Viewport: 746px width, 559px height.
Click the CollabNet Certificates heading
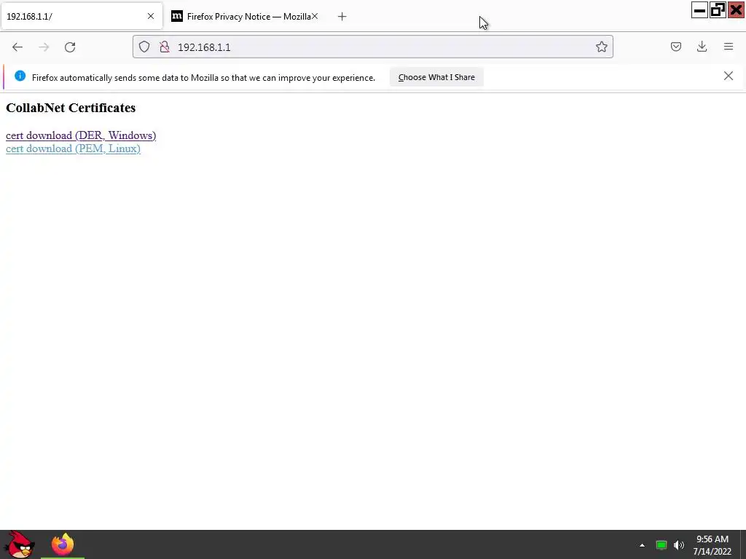pyautogui.click(x=71, y=108)
